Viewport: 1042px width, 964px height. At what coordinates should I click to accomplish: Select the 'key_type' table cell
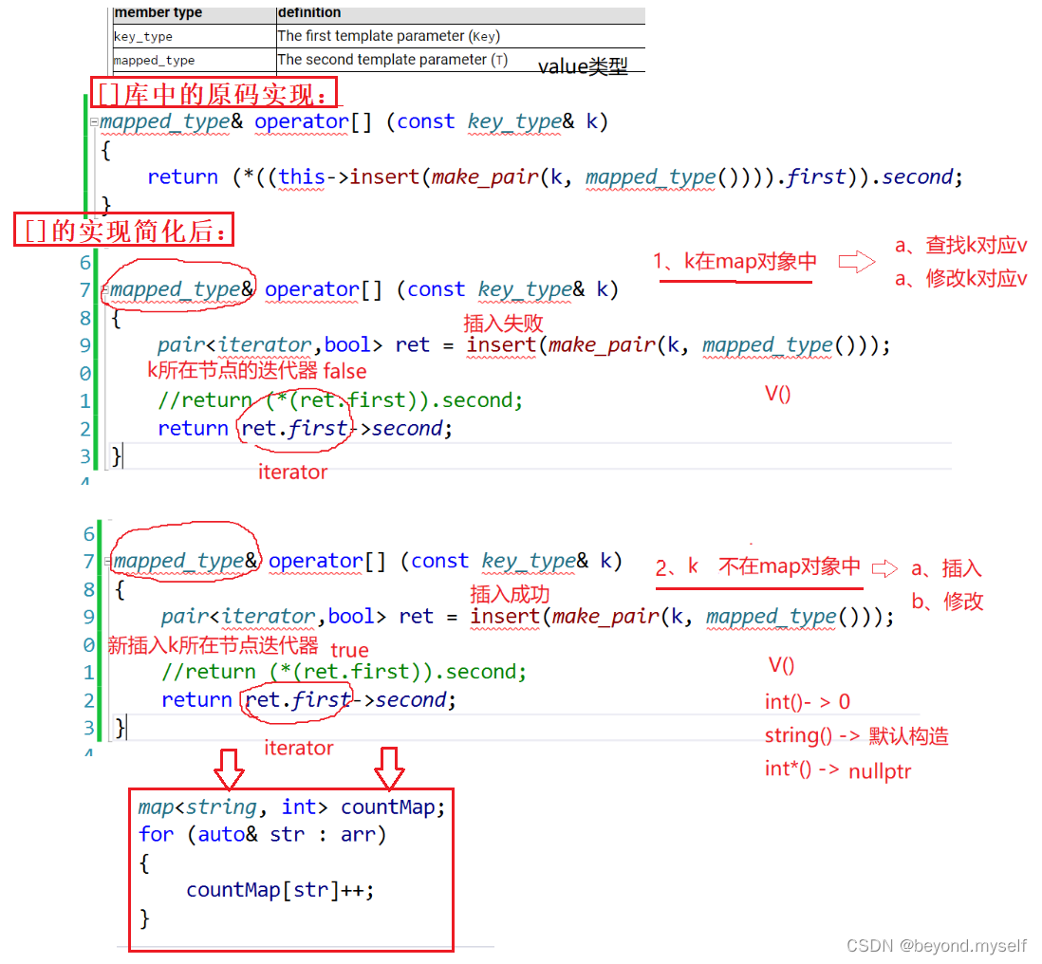point(143,37)
